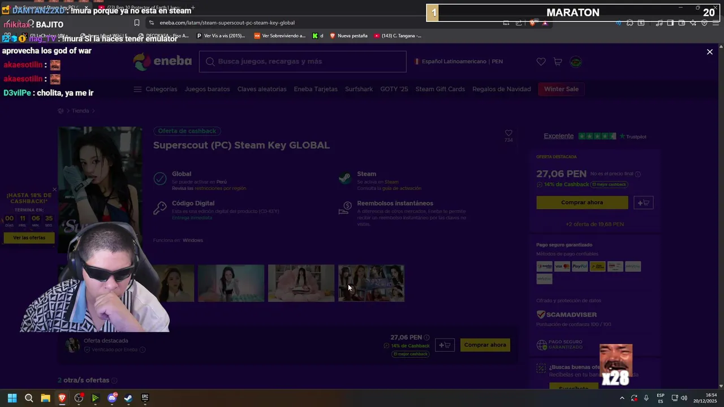The width and height of the screenshot is (724, 407).
Task: Click the home icon in breadcrumb
Action: (x=61, y=111)
